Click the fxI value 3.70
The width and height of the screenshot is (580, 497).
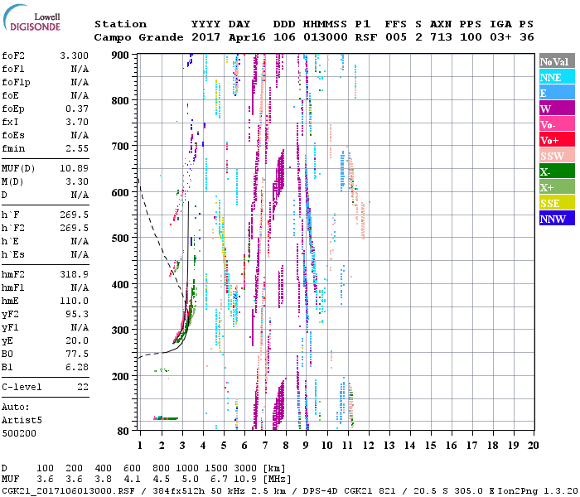77,122
